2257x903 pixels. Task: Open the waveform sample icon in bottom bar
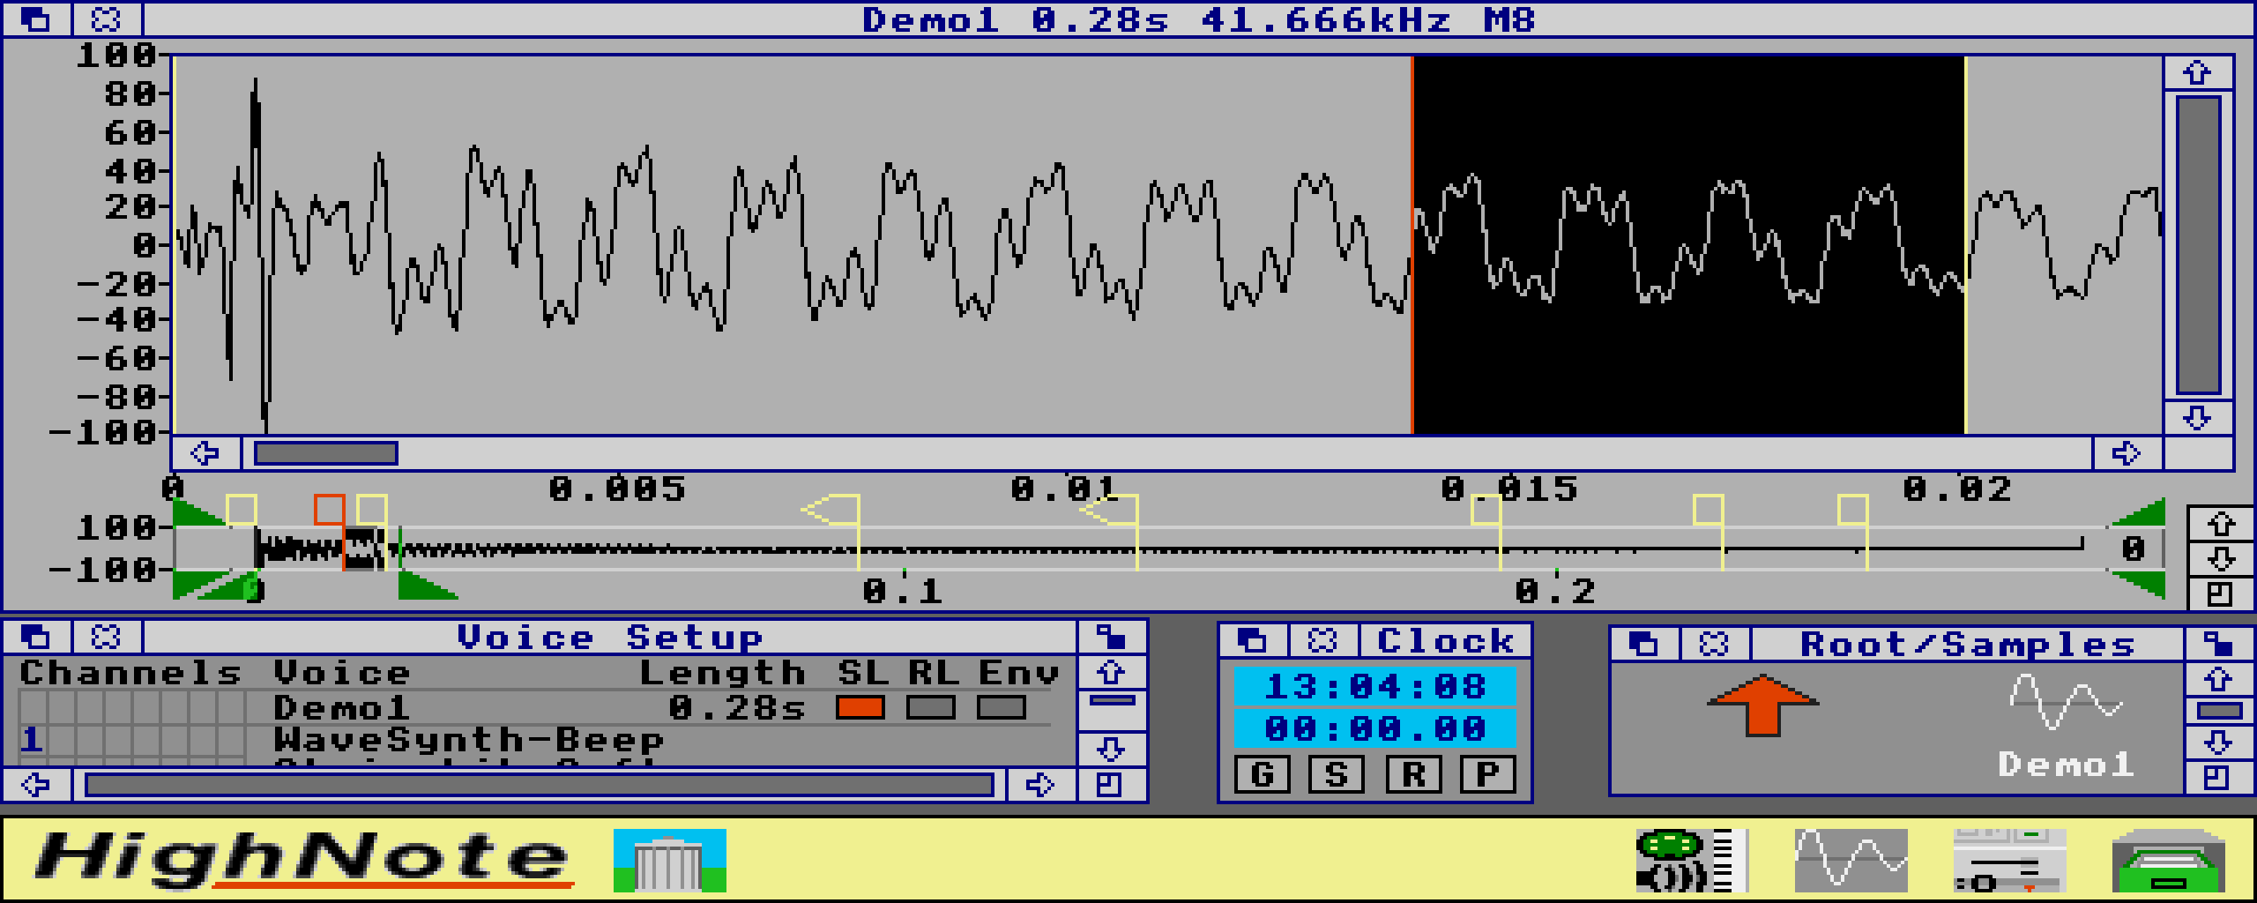(1851, 860)
